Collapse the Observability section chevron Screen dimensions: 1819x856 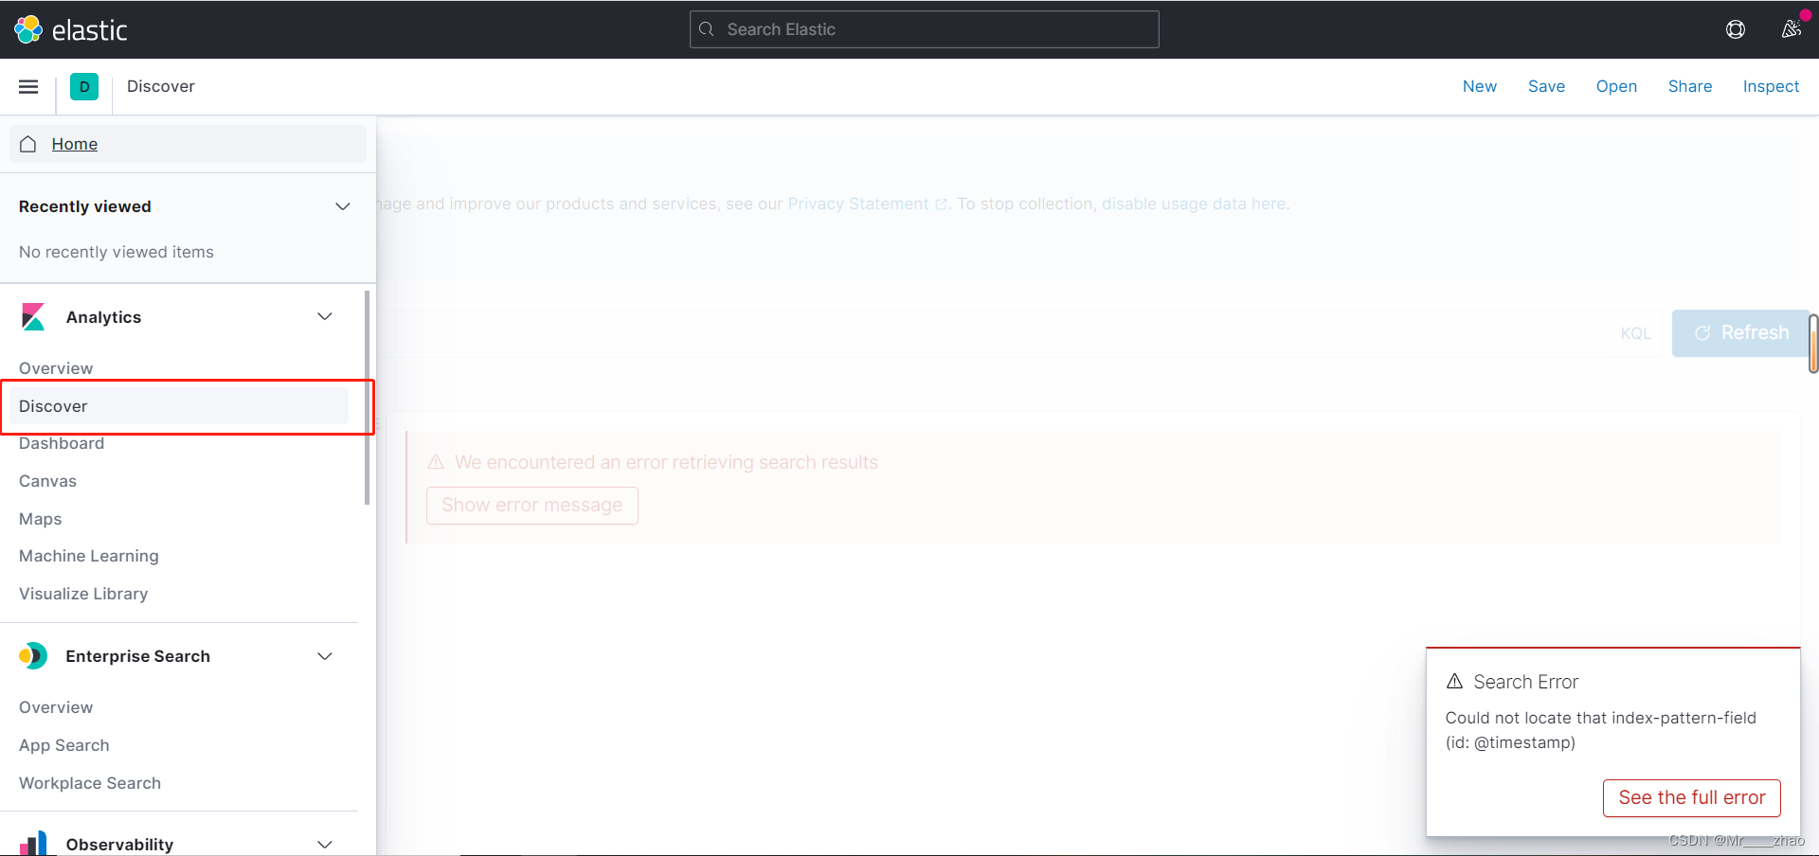click(325, 844)
